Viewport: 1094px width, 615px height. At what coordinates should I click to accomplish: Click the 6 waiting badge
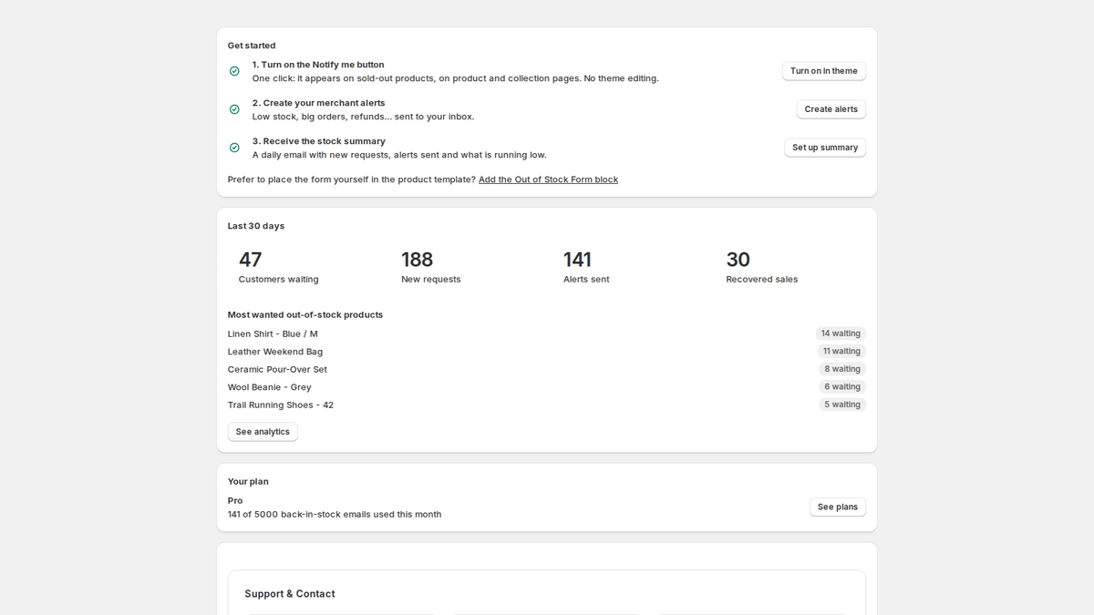point(842,386)
